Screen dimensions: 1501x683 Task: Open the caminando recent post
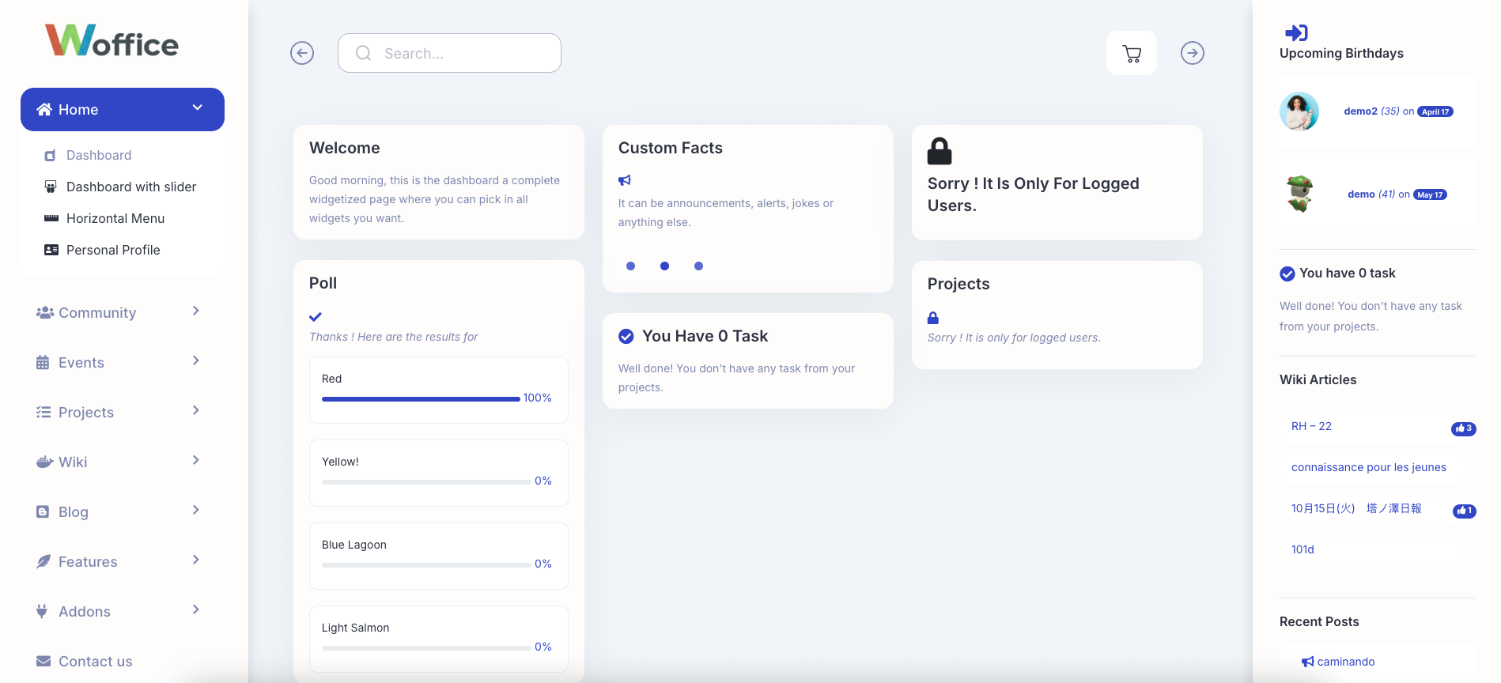coord(1346,662)
